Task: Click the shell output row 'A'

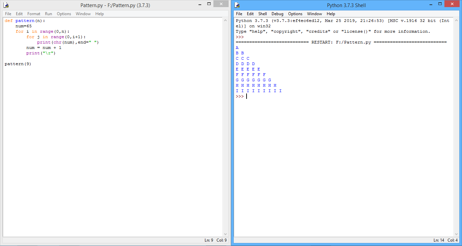Action: click(237, 48)
